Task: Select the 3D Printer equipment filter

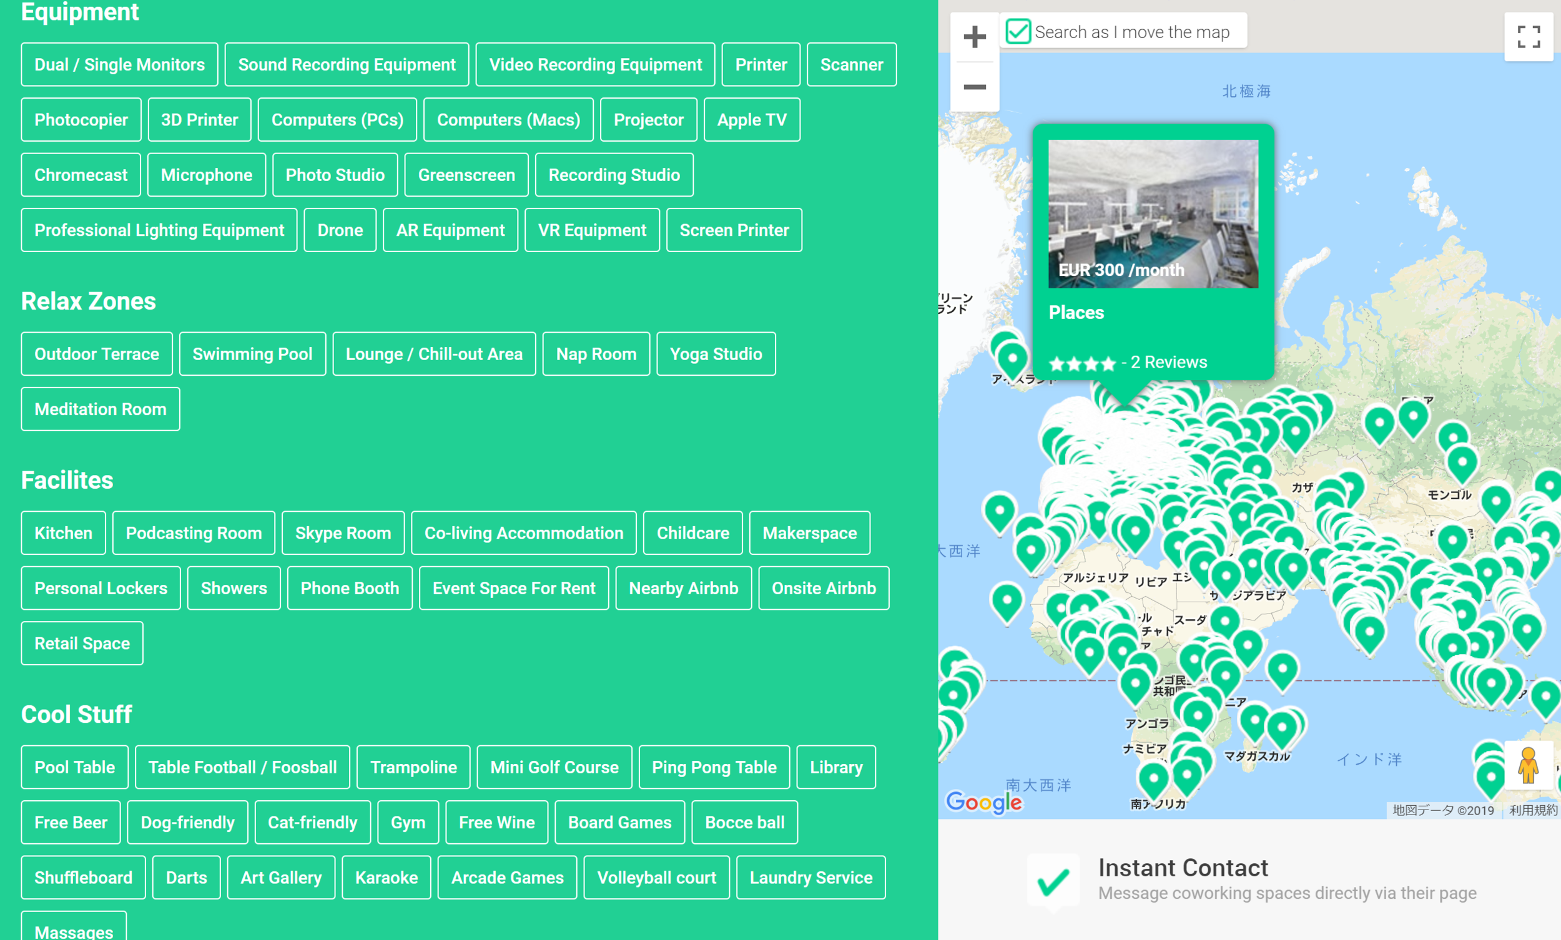Action: (200, 120)
